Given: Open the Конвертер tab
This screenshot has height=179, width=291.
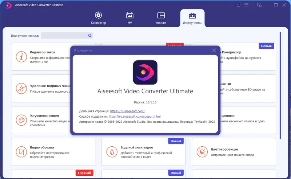Looking at the screenshot, I should [x=98, y=18].
